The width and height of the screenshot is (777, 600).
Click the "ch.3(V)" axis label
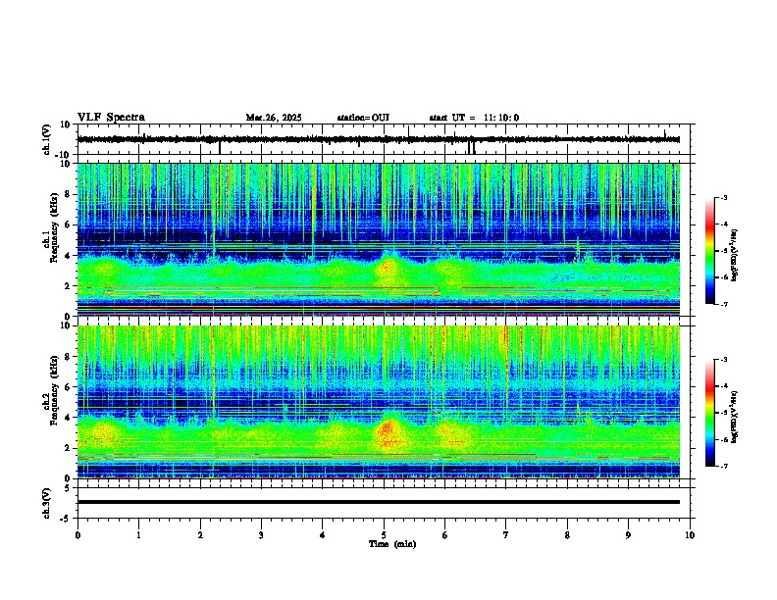point(47,503)
